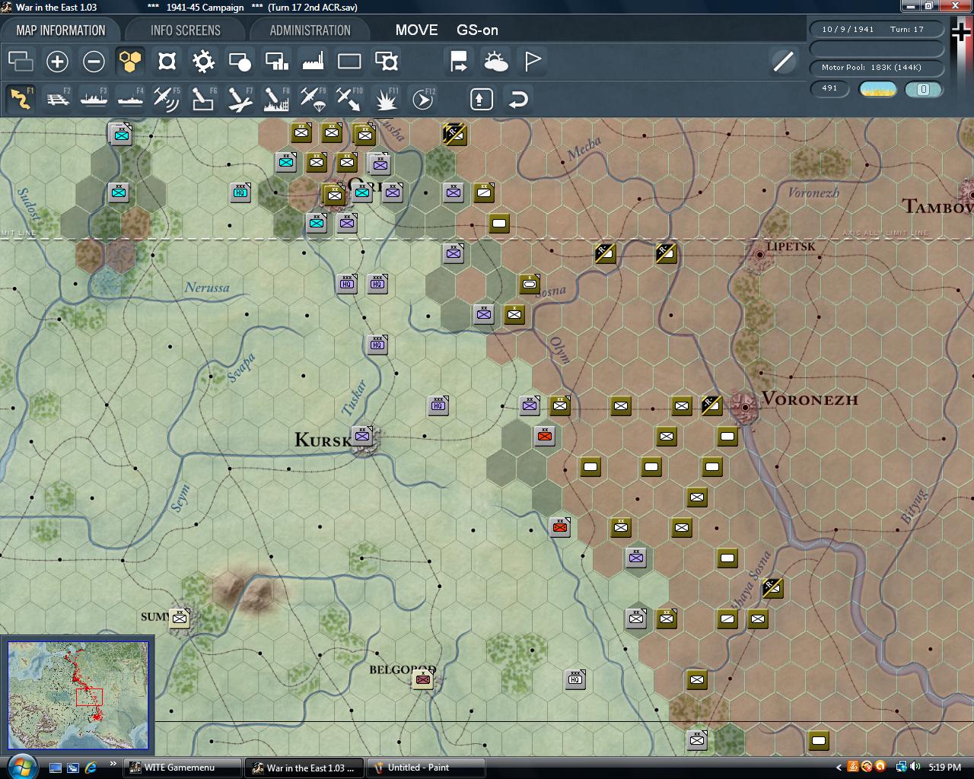Viewport: 974px width, 779px height.
Task: Select the F4 ship mode icon
Action: (130, 99)
